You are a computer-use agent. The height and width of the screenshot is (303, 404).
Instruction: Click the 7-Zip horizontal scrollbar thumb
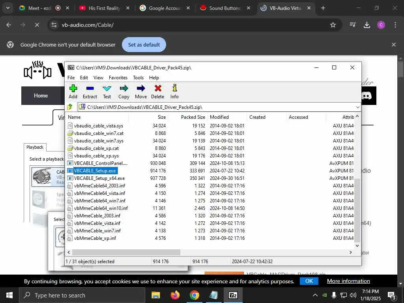tap(126, 252)
